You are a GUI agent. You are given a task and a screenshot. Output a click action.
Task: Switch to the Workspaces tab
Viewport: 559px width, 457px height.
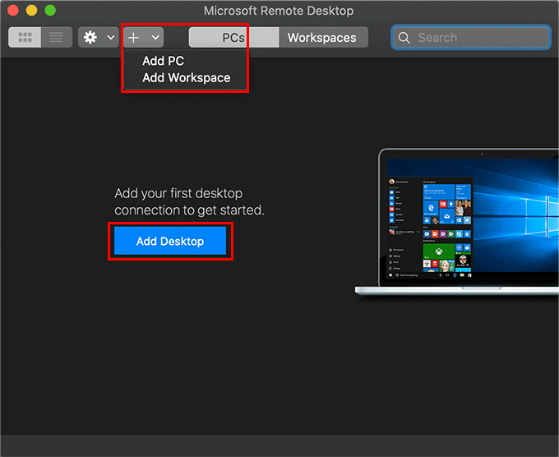point(323,38)
